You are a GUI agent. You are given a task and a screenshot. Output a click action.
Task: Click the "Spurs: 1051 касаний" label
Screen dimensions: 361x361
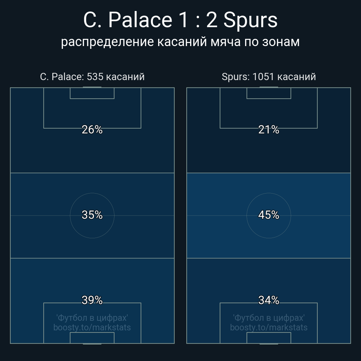pos(269,77)
